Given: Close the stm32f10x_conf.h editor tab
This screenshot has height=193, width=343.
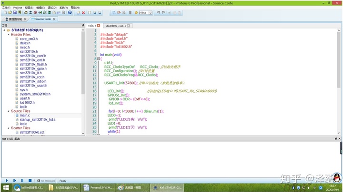Looking at the screenshot, I should (129, 26).
